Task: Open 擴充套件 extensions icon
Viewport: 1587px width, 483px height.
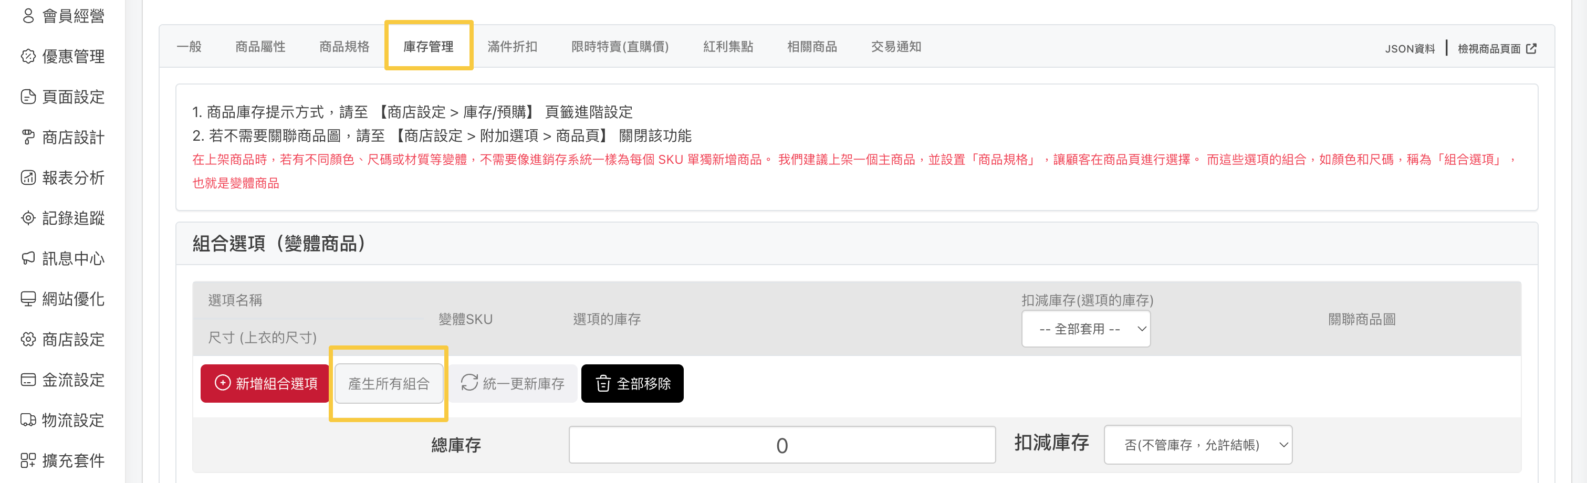Action: pyautogui.click(x=28, y=460)
